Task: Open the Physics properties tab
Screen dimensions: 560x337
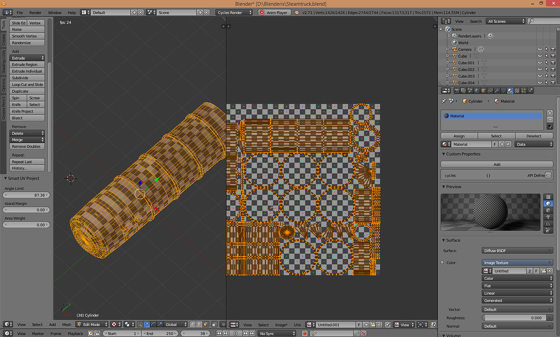Action: pos(530,91)
